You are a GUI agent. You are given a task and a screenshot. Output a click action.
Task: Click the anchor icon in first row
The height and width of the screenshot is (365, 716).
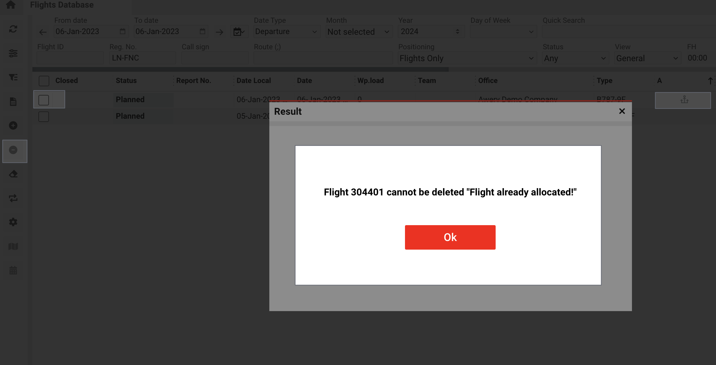(x=684, y=100)
